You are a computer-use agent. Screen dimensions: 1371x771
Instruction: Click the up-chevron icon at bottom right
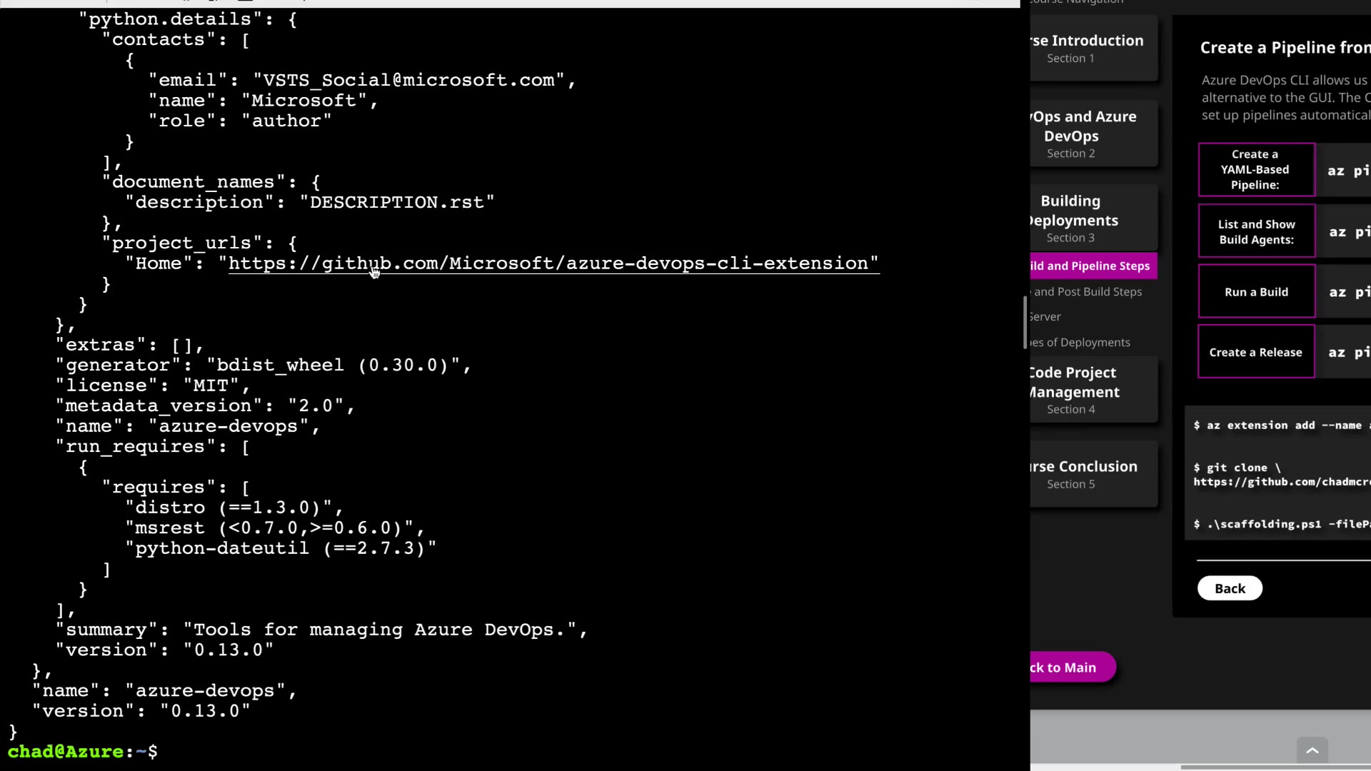[x=1312, y=750]
